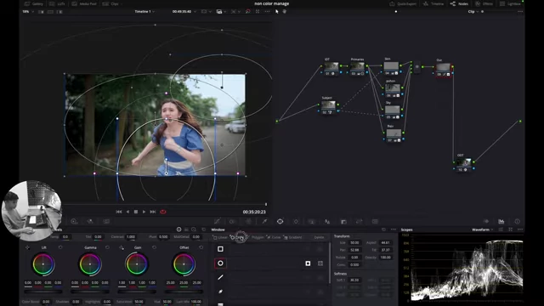Play clip in reverse

tap(127, 212)
